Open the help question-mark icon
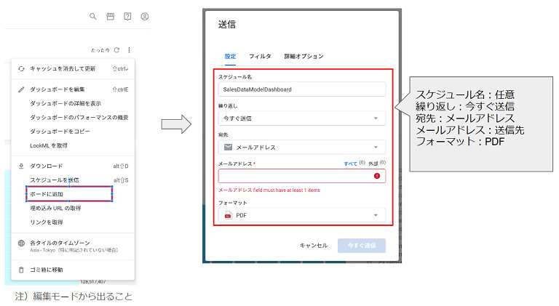Screen dimensions: 559x306 (127, 17)
